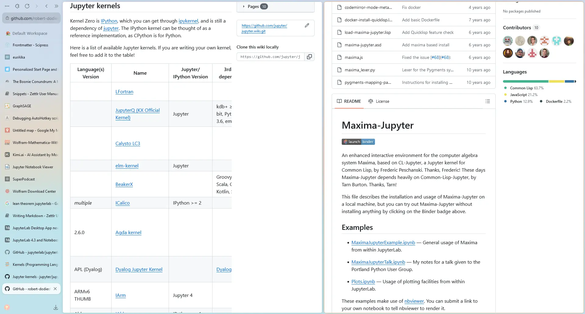
Task: Click file icon beside maxima.js
Action: (x=339, y=57)
